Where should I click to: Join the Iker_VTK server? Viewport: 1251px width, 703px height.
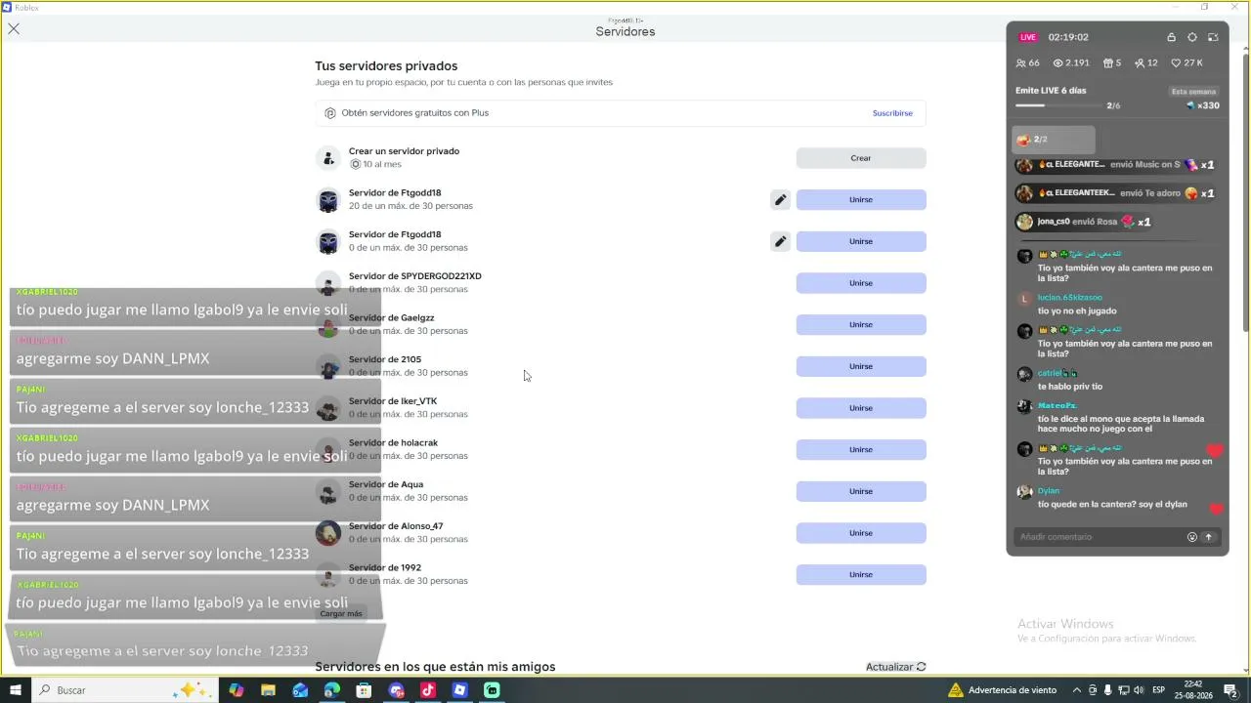click(x=861, y=408)
